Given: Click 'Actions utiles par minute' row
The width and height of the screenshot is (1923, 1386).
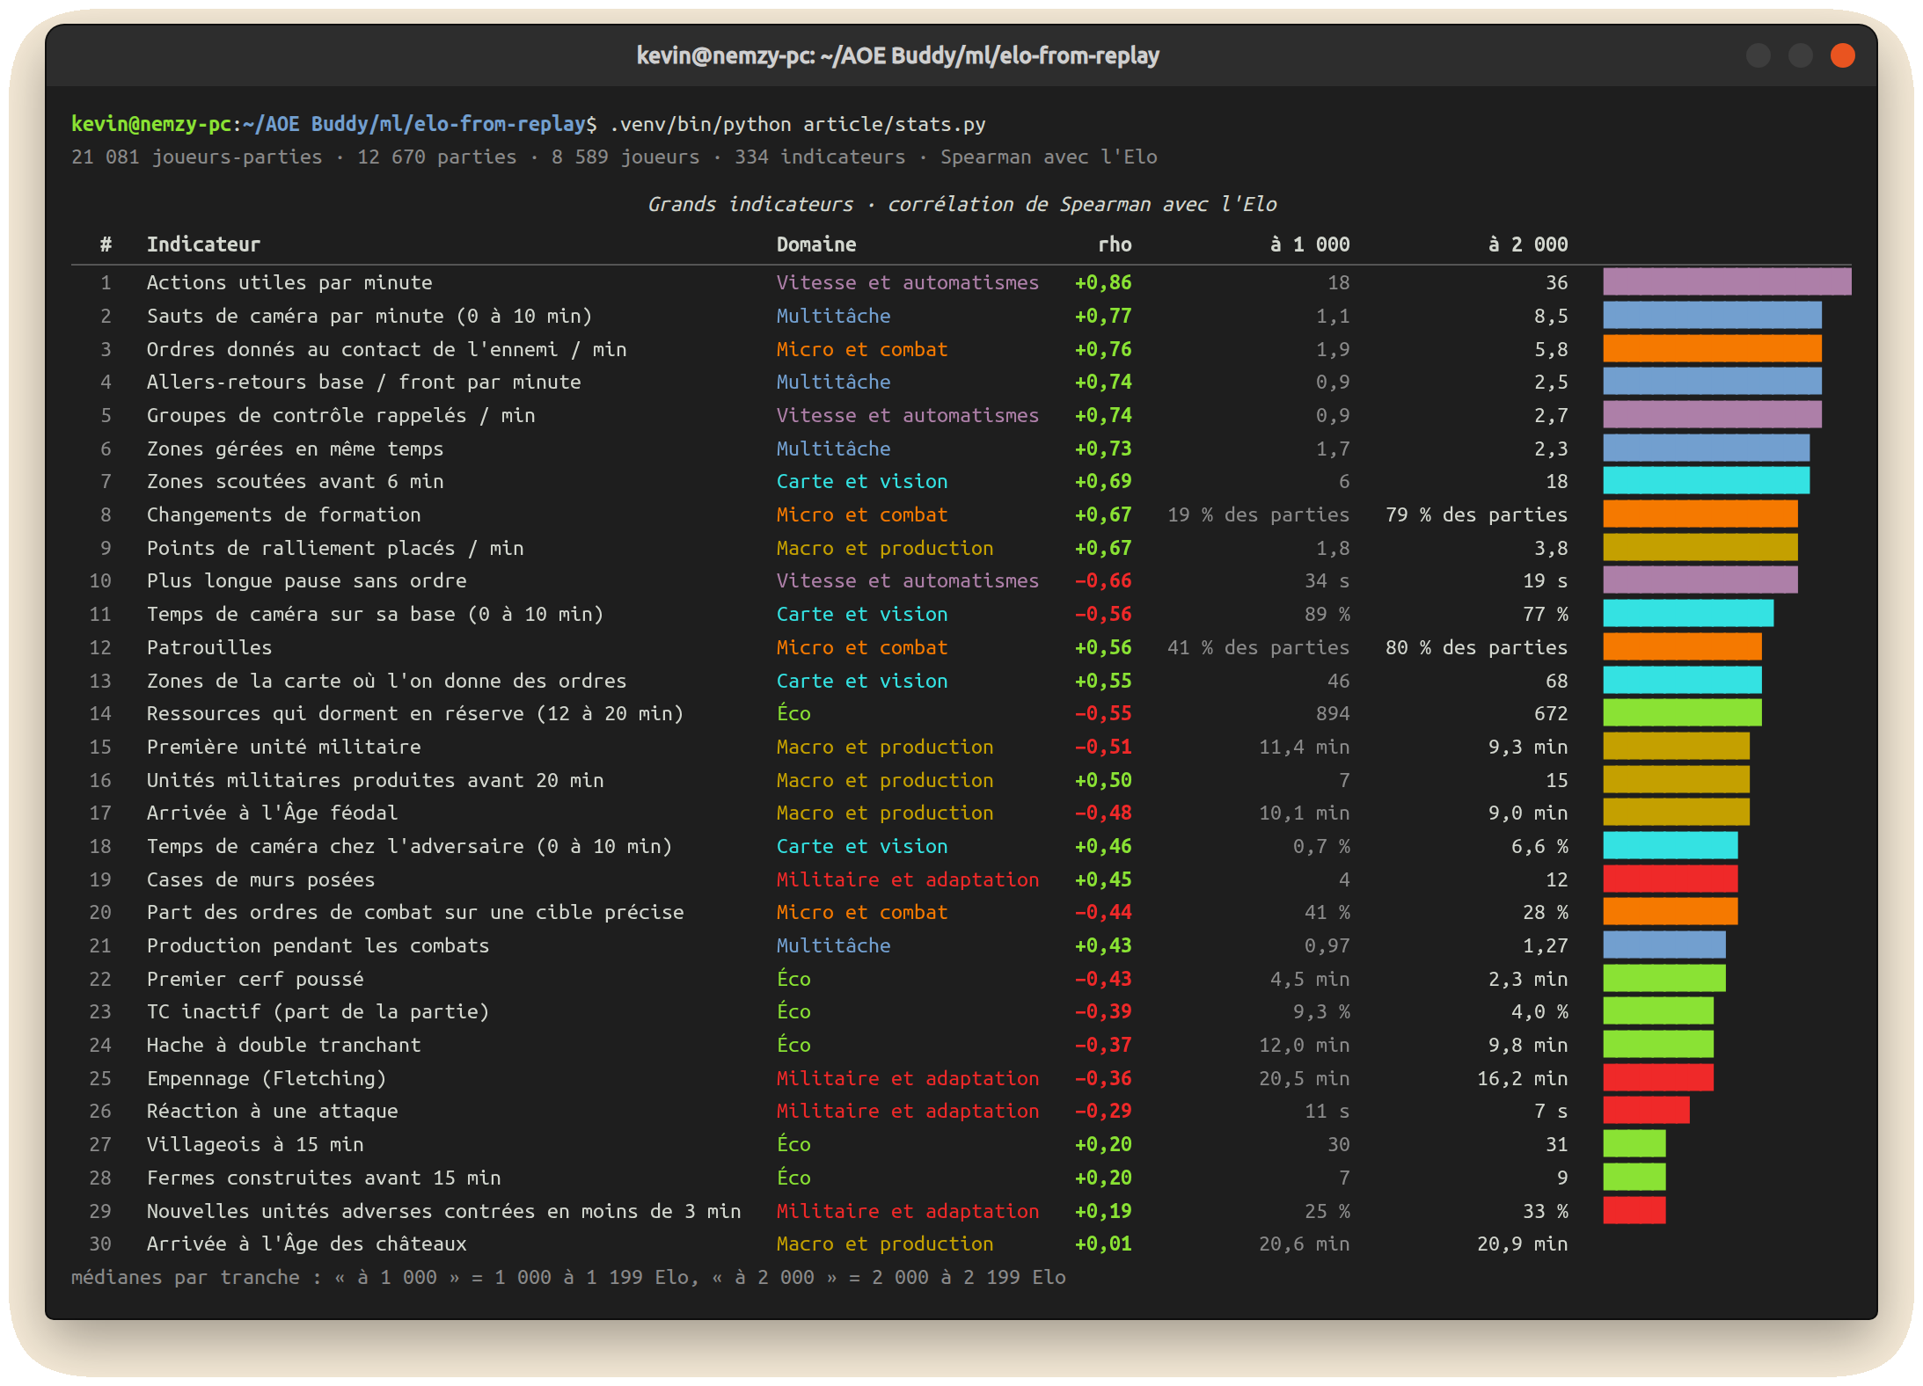Looking at the screenshot, I should click(x=961, y=282).
